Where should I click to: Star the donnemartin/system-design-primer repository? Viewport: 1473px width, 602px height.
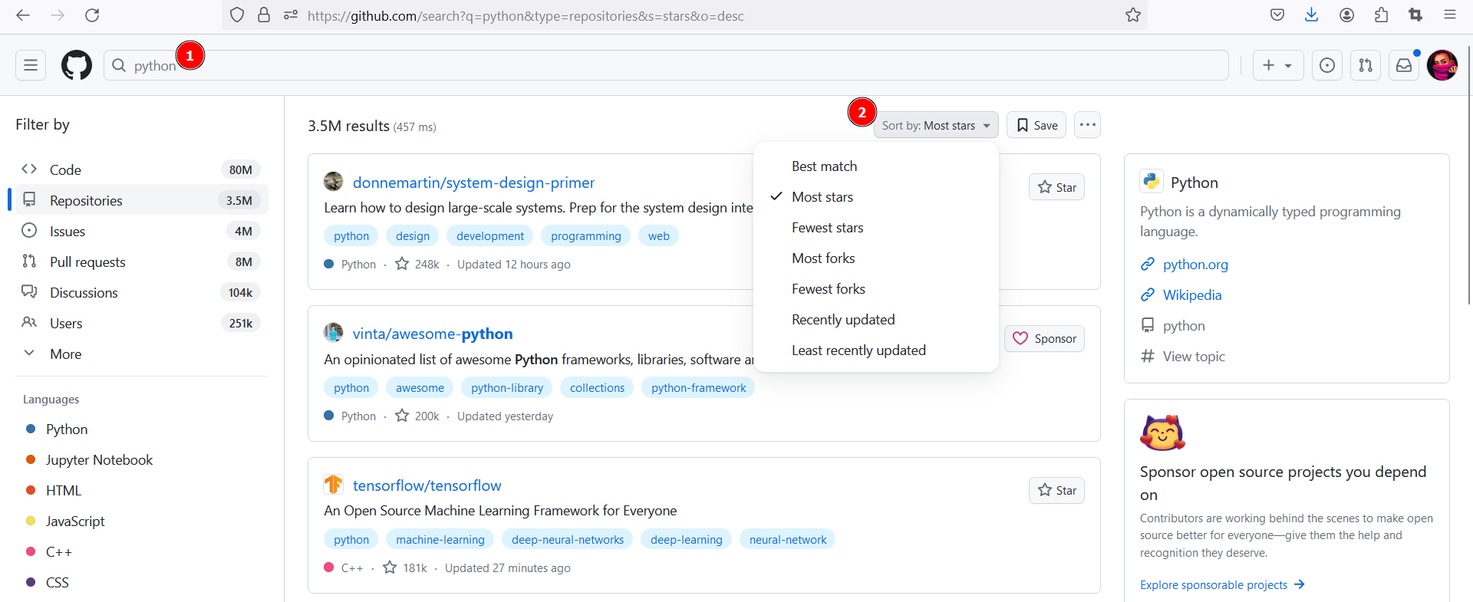tap(1056, 187)
